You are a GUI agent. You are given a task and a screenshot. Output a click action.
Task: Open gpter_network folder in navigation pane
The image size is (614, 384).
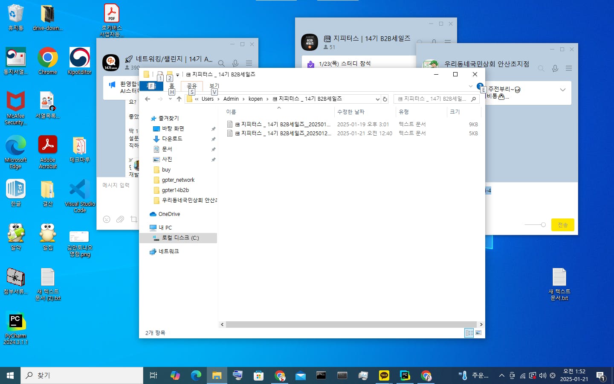178,180
